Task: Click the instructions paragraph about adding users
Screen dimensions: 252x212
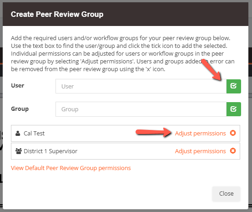Action: click(123, 53)
